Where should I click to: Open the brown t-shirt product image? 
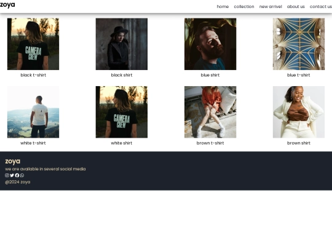coord(210,112)
